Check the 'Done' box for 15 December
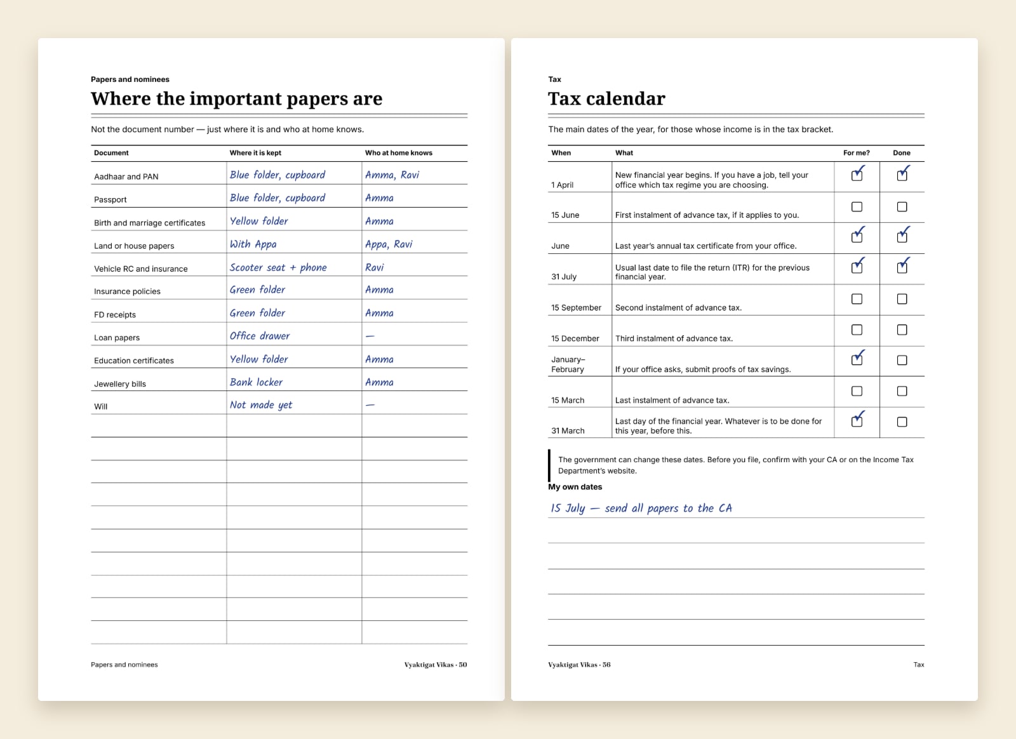Viewport: 1016px width, 739px height. [902, 330]
